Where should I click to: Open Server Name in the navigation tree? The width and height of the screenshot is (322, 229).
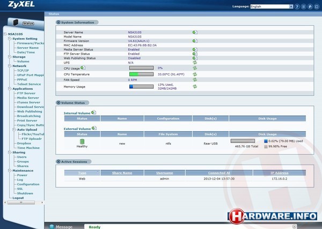point(28,48)
